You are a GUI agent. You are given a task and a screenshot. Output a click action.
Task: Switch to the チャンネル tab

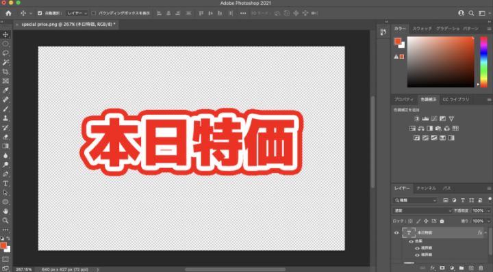[426, 188]
